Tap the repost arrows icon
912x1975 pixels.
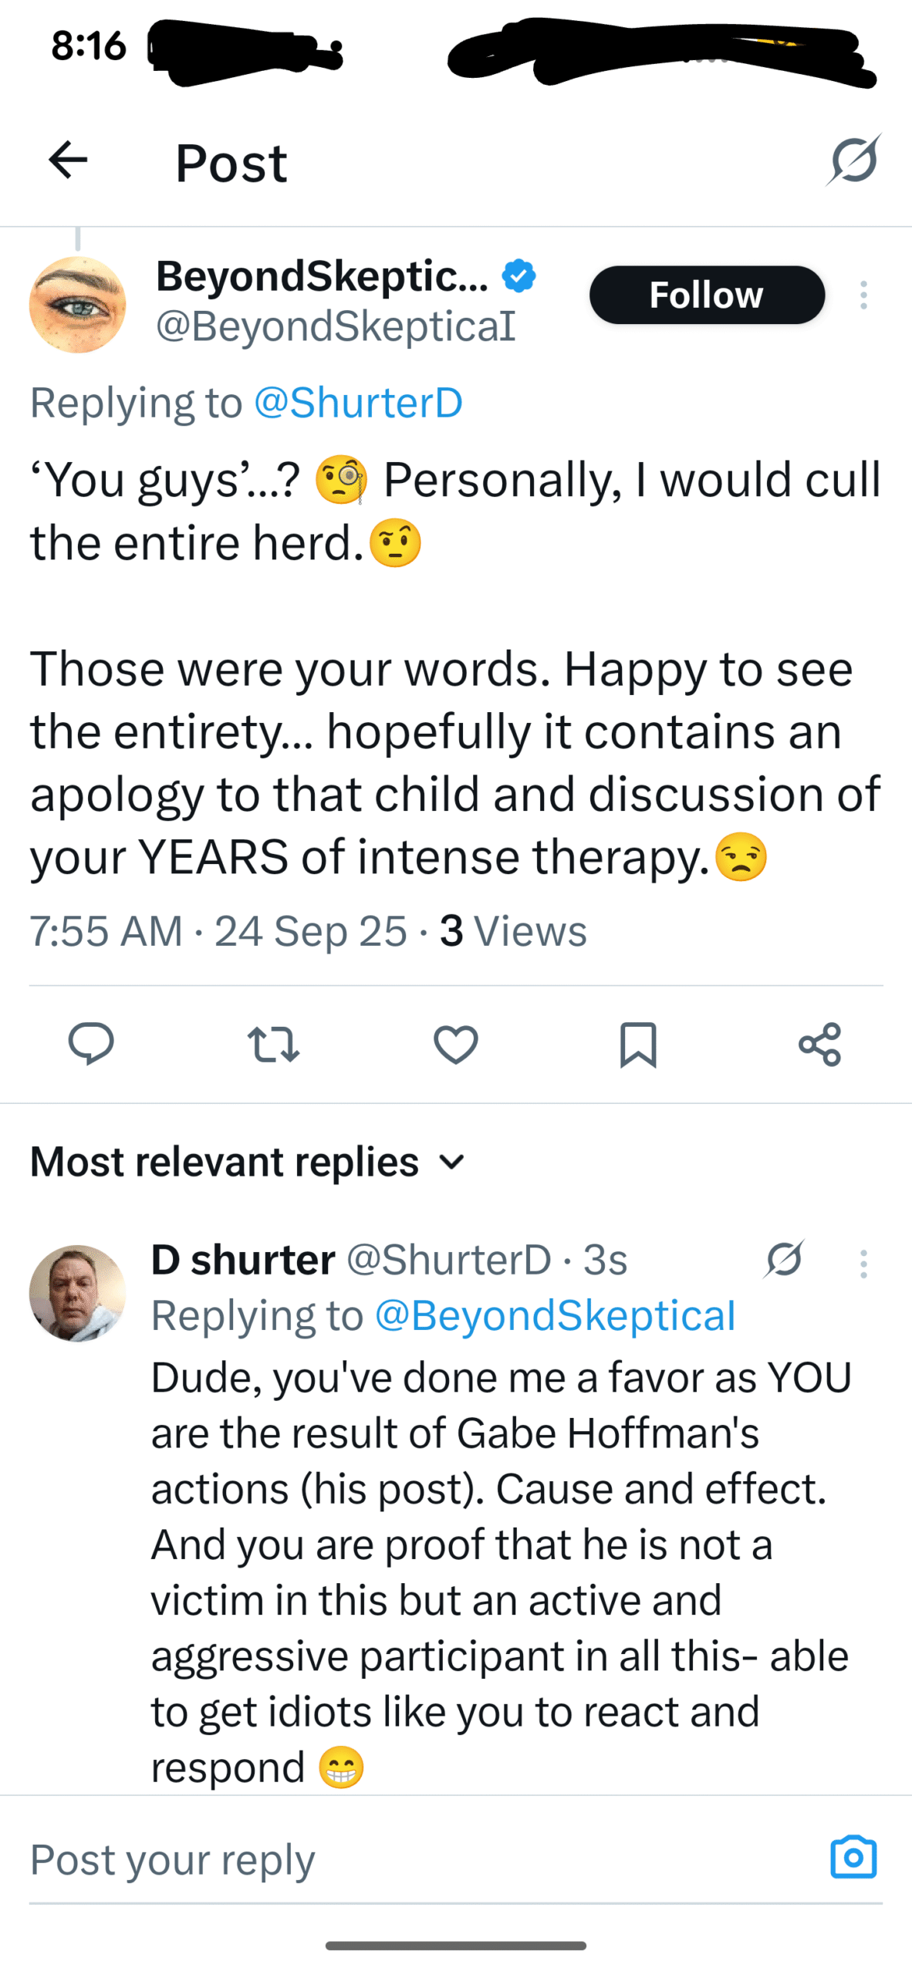273,1044
